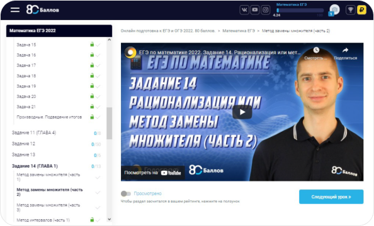Open the VK social page icon
This screenshot has width=374, height=226.
[x=244, y=10]
